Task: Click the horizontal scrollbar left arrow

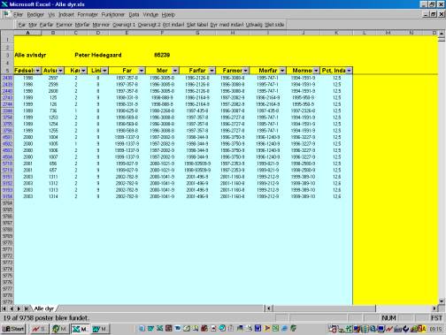Action: (x=269, y=308)
